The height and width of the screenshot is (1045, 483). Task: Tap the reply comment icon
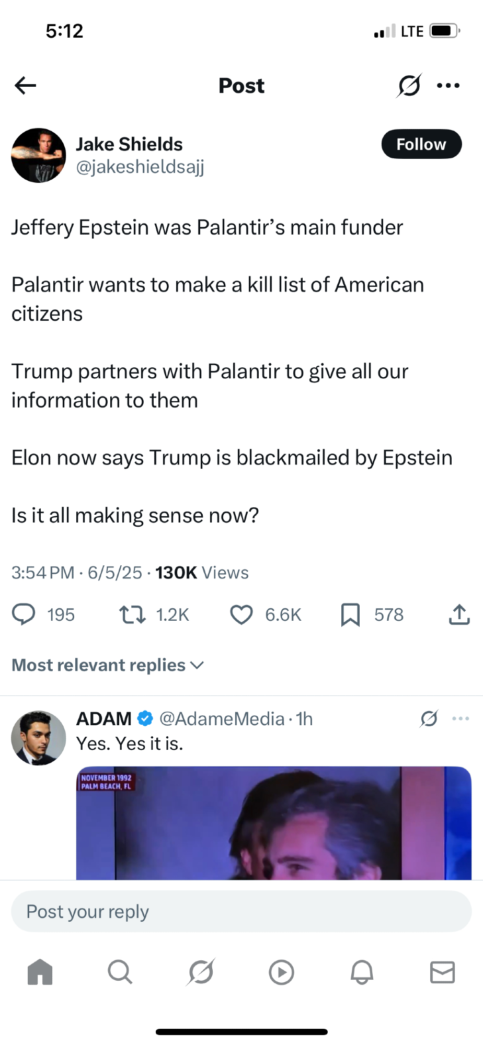[24, 614]
